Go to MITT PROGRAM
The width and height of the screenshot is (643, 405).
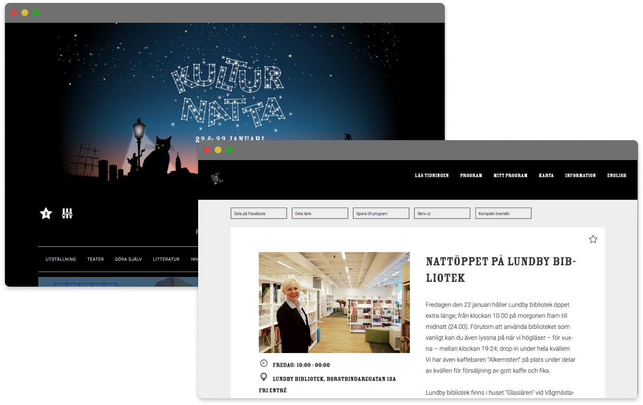pos(510,176)
